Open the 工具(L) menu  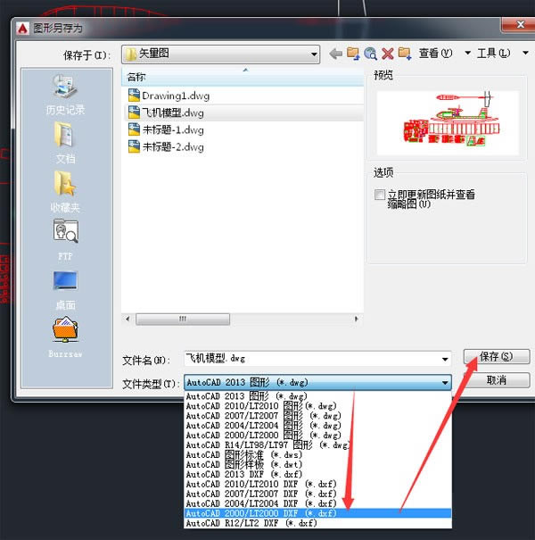(x=493, y=53)
